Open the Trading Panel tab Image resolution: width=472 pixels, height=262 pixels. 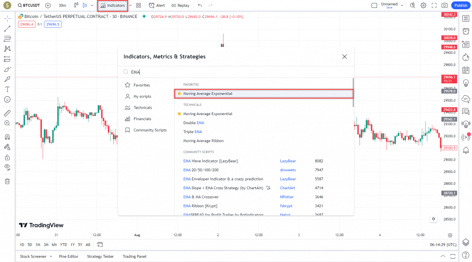point(135,256)
